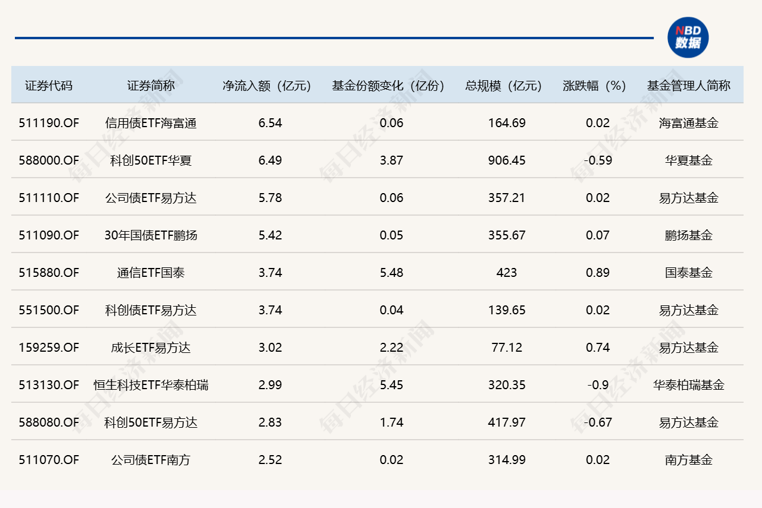Select fund name 公司债ETF南方
762x508 pixels.
point(151,460)
